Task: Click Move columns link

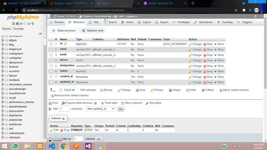Action: pos(131,103)
